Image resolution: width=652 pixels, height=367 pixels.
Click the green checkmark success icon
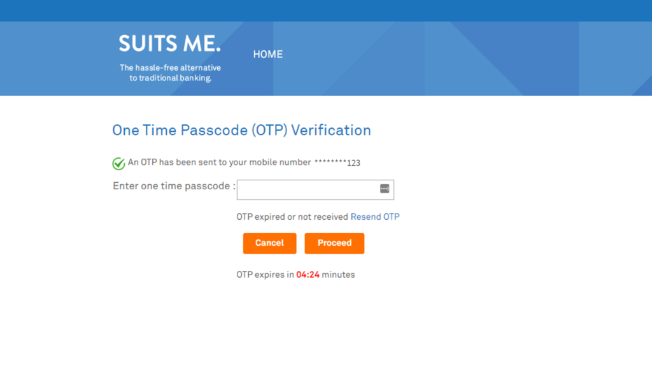(x=118, y=164)
